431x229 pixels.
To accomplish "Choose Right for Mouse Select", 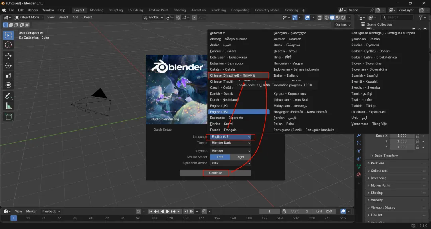I will pos(241,157).
